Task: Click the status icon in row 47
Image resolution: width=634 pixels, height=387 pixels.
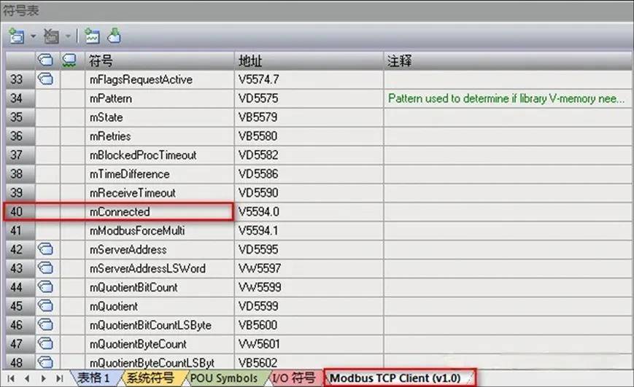Action: (x=46, y=343)
